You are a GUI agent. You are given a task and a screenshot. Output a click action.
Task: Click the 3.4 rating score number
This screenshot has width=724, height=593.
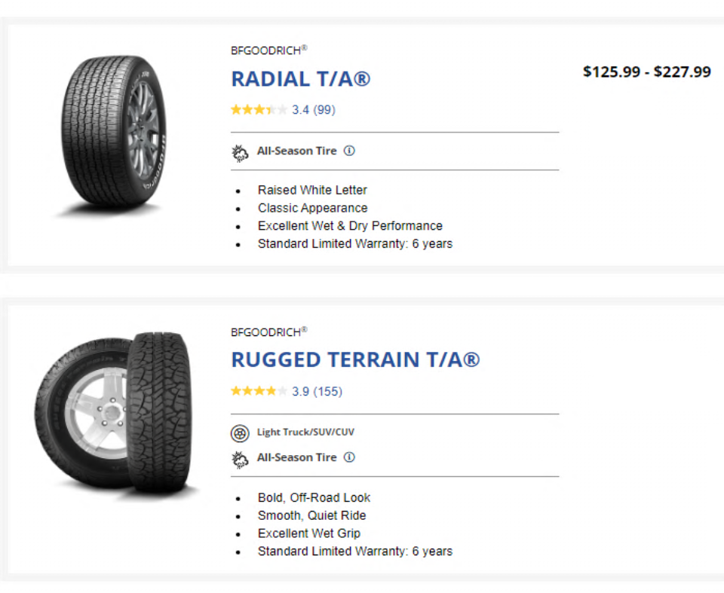click(x=301, y=110)
